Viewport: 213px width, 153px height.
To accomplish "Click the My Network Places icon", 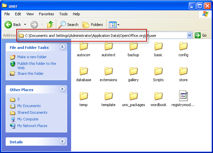I will pos(13,126).
